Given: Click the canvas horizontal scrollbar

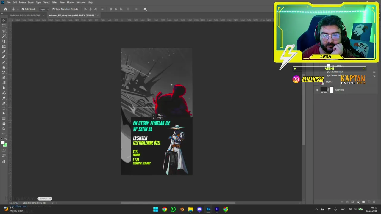Looking at the screenshot, I should point(178,203).
